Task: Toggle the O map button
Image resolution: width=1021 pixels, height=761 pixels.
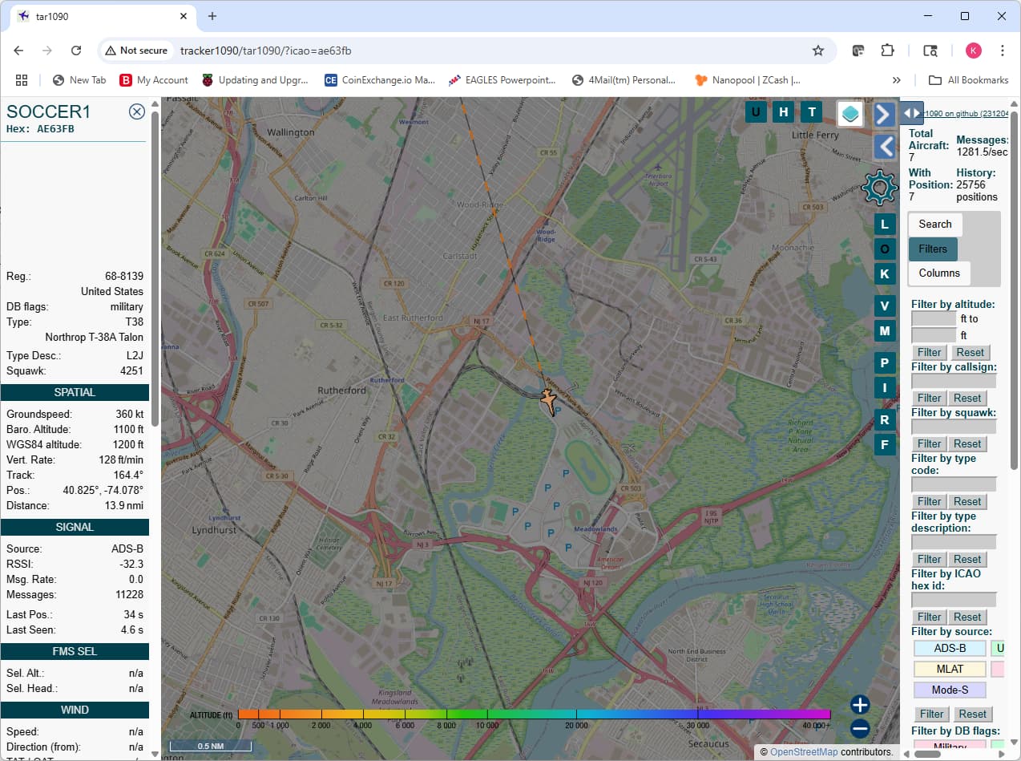Action: [885, 249]
